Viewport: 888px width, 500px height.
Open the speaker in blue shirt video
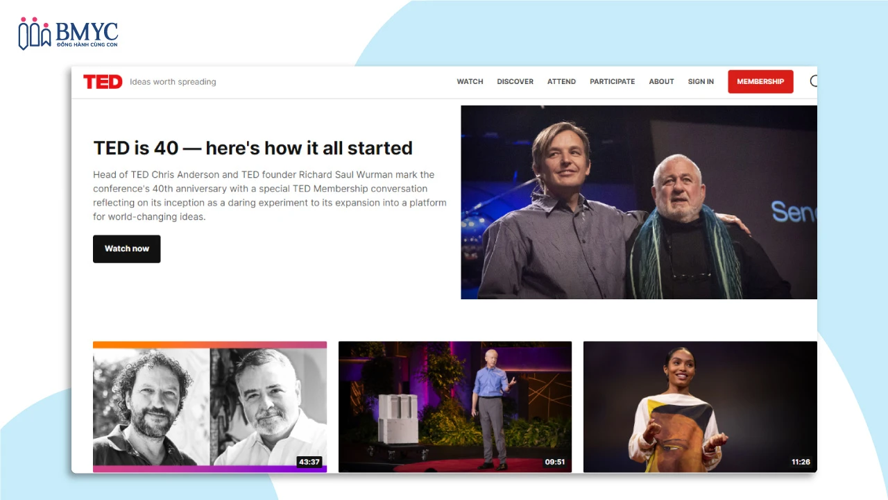tap(455, 406)
